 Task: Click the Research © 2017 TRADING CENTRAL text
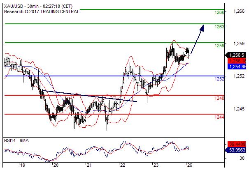(x=42, y=12)
